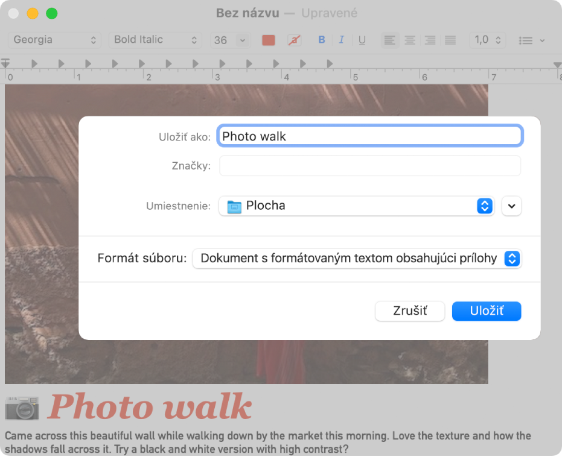Align text left
Screen dimensions: 562x457
(389, 40)
